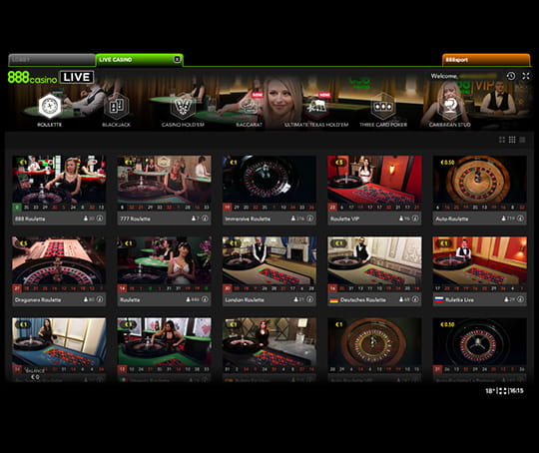Screen dimensions: 539x453
Task: Show info for Auto-Roulette table
Action: pos(520,219)
